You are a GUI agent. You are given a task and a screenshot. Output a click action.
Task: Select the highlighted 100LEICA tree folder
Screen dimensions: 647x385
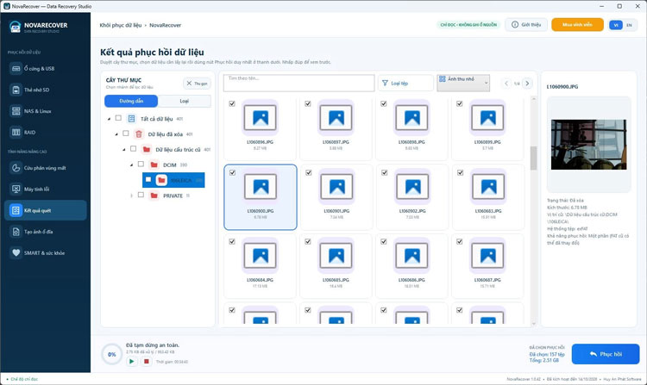click(173, 180)
